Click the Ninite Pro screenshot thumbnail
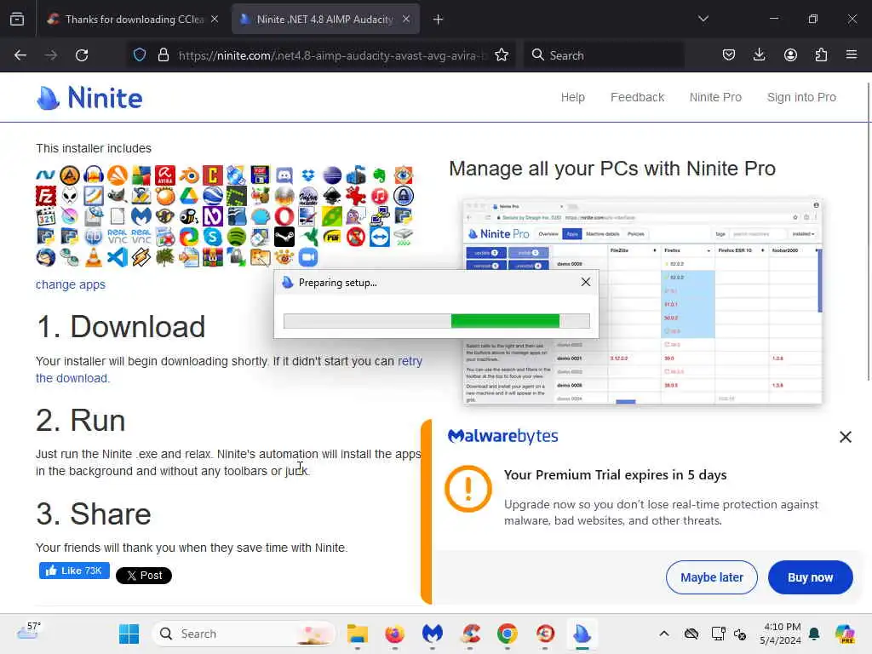872x654 pixels. point(642,301)
